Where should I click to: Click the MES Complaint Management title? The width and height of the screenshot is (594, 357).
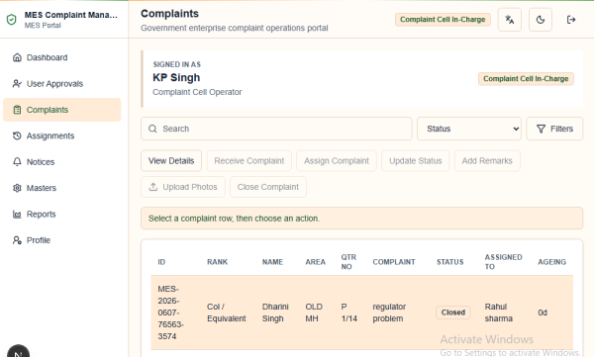71,15
